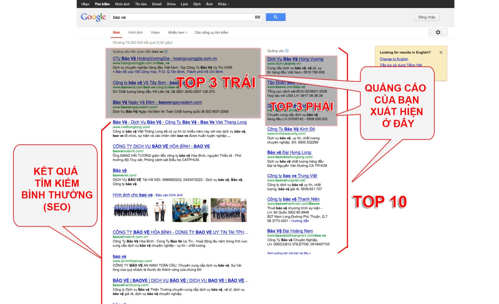Viewport: 499px width, 304px height.
Task: Open 'Các công cụ tìm kiếm' tools
Action: tap(211, 32)
